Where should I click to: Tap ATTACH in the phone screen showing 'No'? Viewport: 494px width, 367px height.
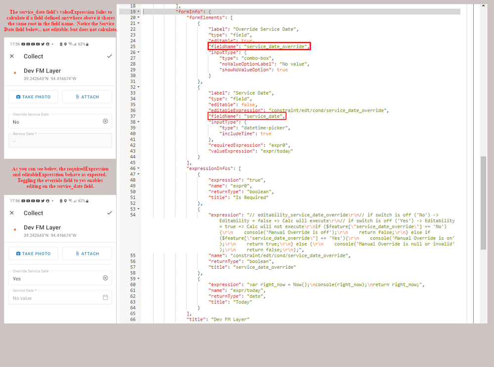click(87, 97)
